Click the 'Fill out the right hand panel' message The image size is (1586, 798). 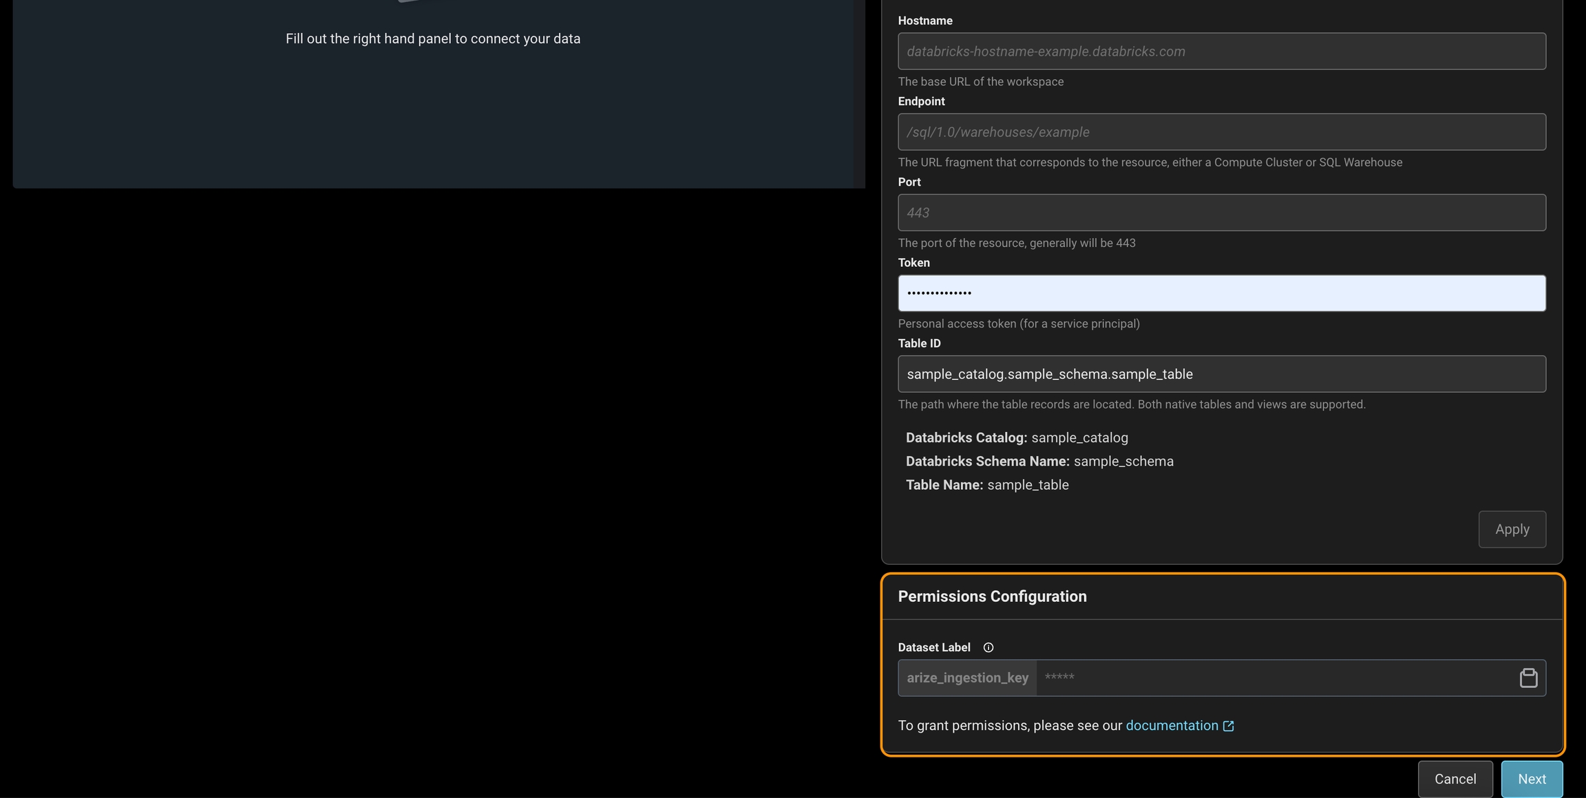433,39
